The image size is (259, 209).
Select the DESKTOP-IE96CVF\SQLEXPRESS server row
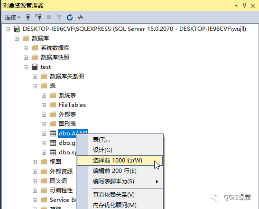(134, 29)
